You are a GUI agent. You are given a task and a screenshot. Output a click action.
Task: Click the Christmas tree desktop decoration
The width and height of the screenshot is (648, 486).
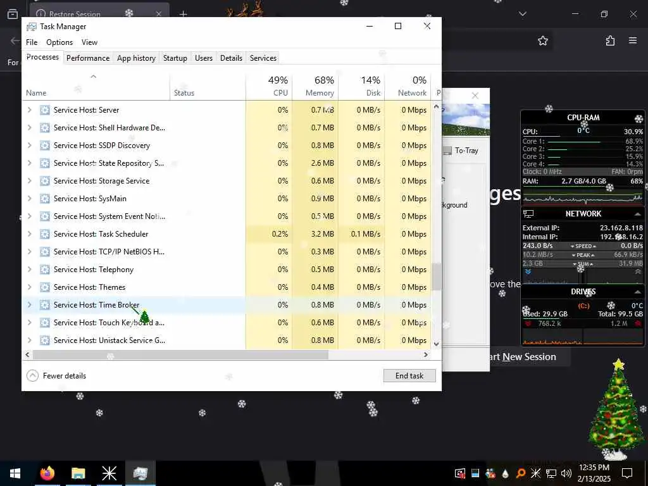tap(615, 409)
